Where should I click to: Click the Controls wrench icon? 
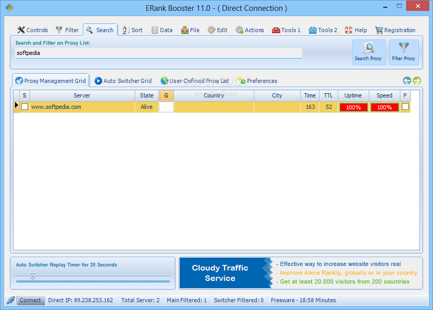21,30
